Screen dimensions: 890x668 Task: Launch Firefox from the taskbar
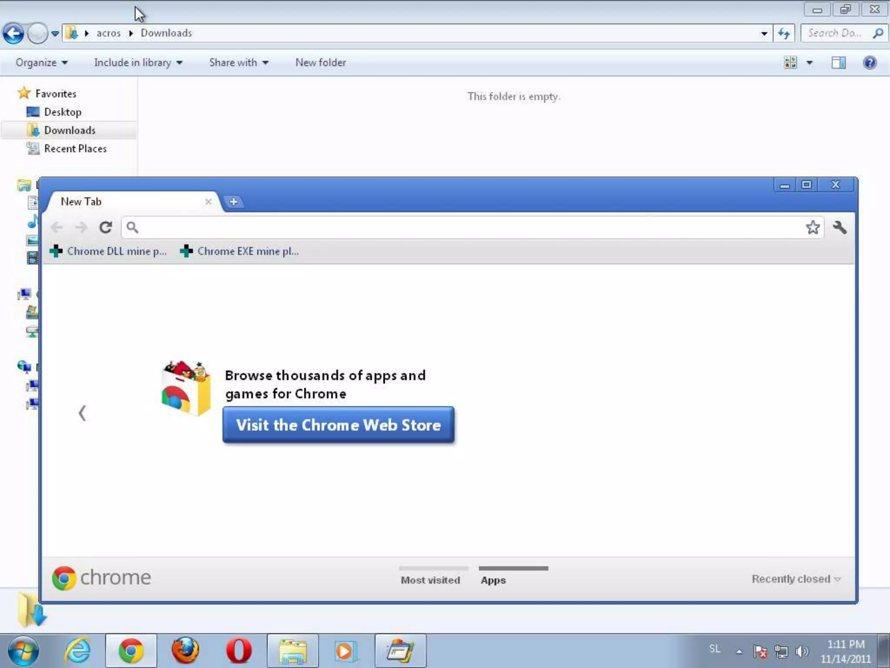[186, 651]
